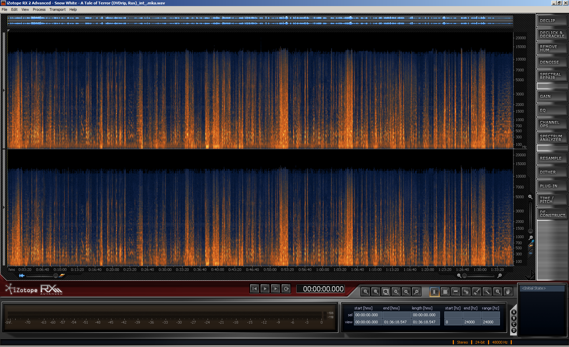The width and height of the screenshot is (569, 347).
Task: Click the 48000 Hz status bar entry
Action: [x=500, y=342]
